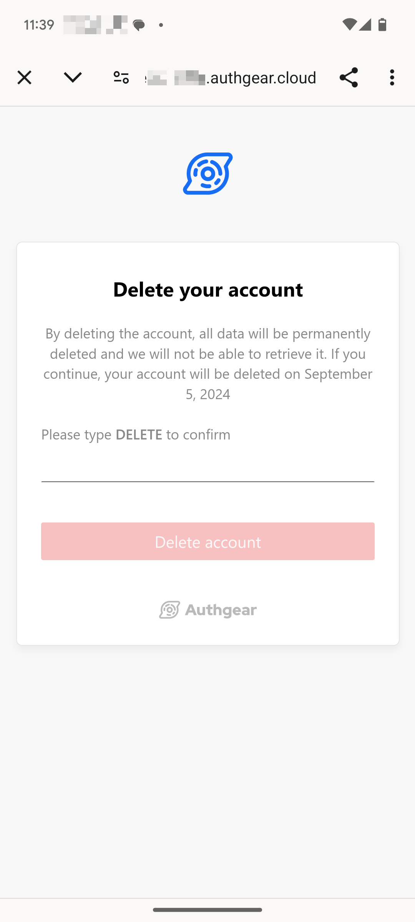Image resolution: width=415 pixels, height=922 pixels.
Task: Open the three-dot overflow menu
Action: (x=392, y=78)
